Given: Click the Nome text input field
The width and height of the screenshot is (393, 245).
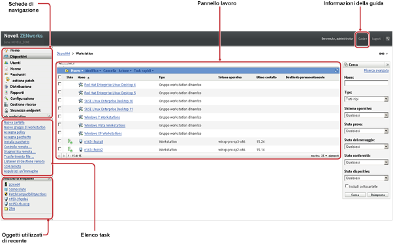Looking at the screenshot, I should [x=366, y=83].
